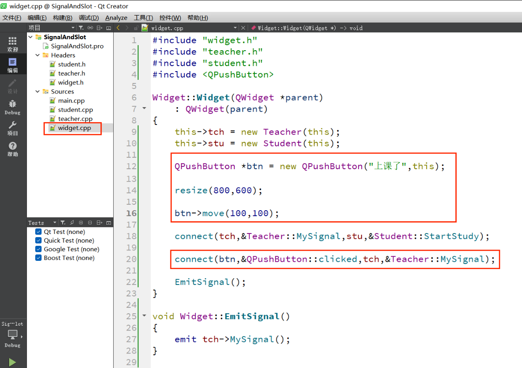Open the Widget::Widget symbol dropdown
This screenshot has width=522, height=368.
coord(310,28)
